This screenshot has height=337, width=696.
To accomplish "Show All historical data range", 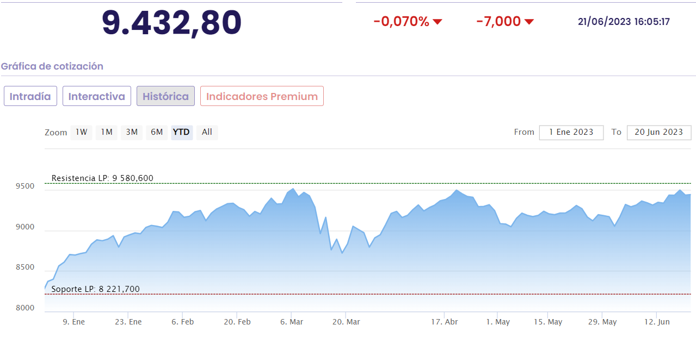I will pyautogui.click(x=207, y=132).
